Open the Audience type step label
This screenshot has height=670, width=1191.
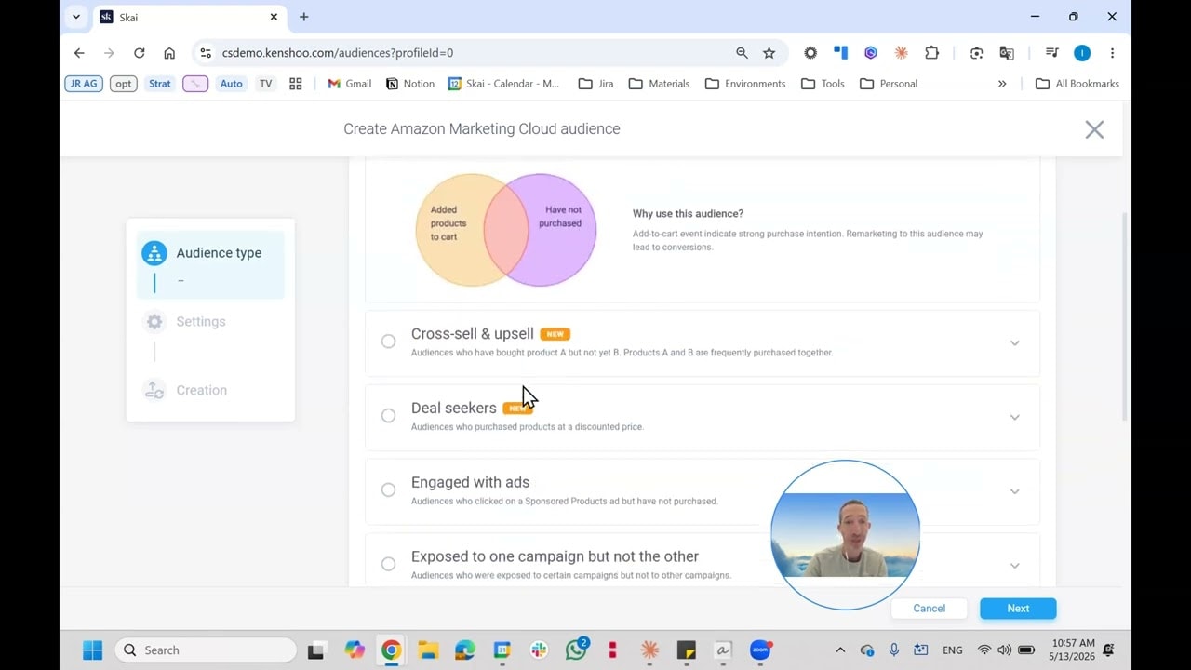click(x=219, y=253)
